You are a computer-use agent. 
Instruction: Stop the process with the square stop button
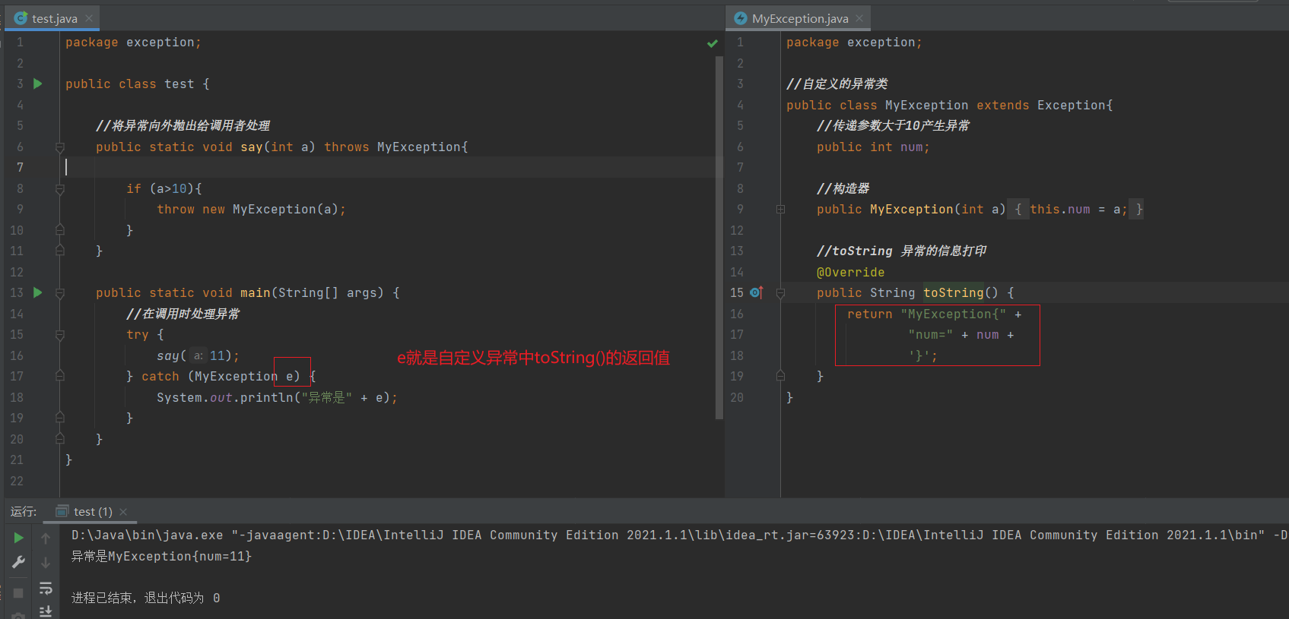[19, 592]
